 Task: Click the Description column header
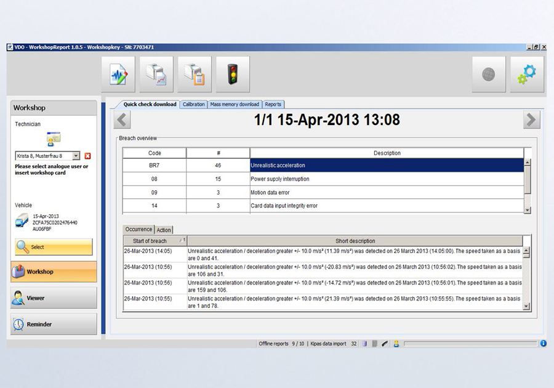387,153
